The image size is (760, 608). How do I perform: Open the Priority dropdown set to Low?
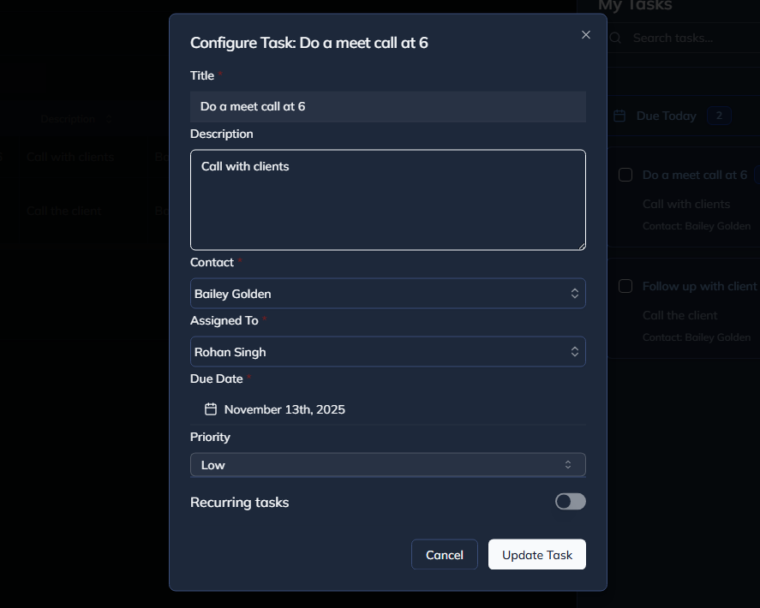pyautogui.click(x=387, y=464)
